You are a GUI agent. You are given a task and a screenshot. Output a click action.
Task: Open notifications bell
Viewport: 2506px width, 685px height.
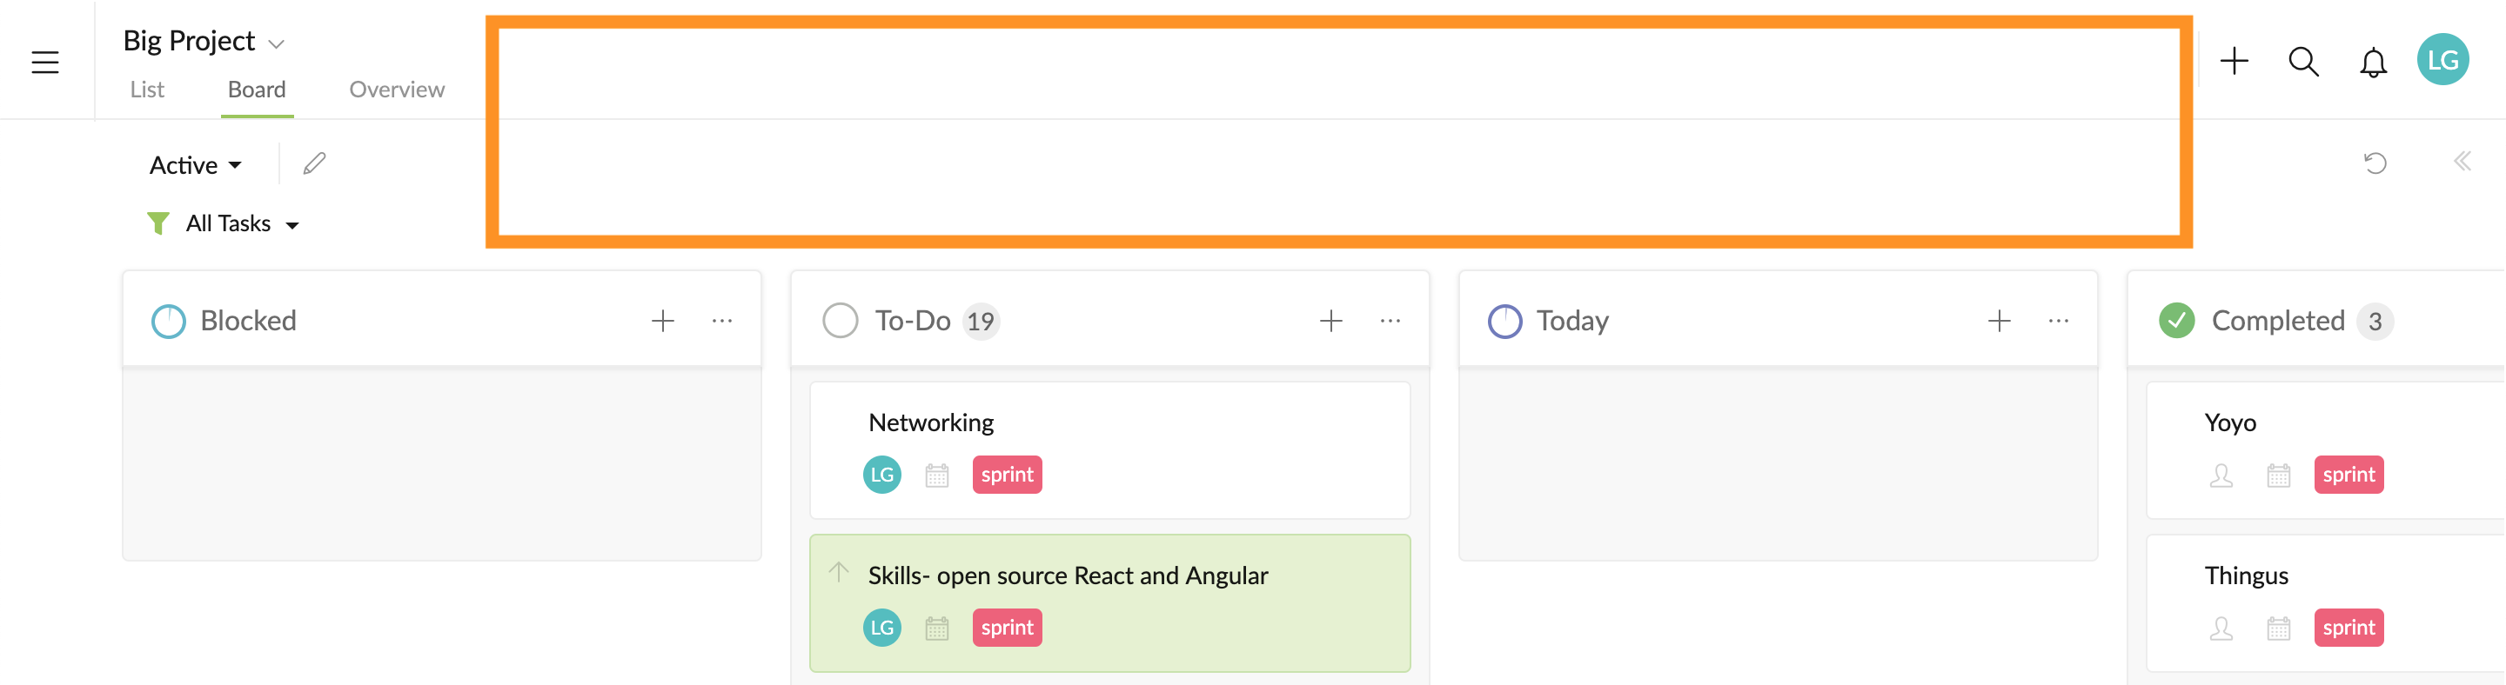(2373, 63)
